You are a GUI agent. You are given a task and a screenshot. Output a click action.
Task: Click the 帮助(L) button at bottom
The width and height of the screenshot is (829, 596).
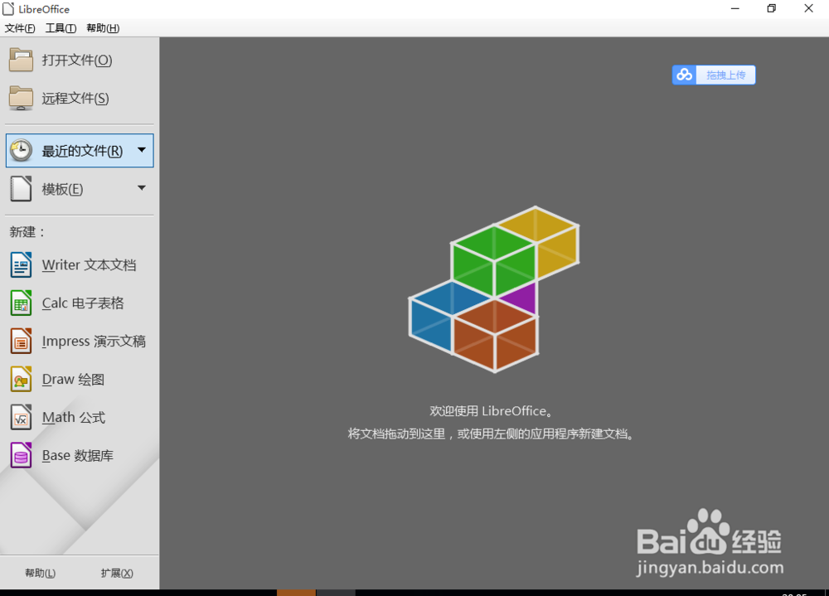(40, 574)
